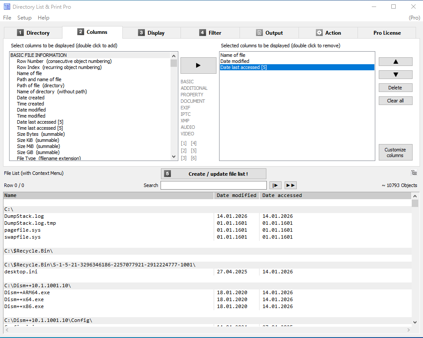Move selected column down with arrow

pos(395,75)
